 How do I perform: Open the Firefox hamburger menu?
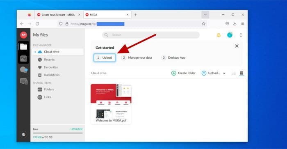(x=243, y=24)
